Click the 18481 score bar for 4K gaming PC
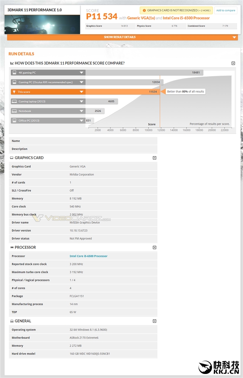The image size is (243, 378). (144, 72)
